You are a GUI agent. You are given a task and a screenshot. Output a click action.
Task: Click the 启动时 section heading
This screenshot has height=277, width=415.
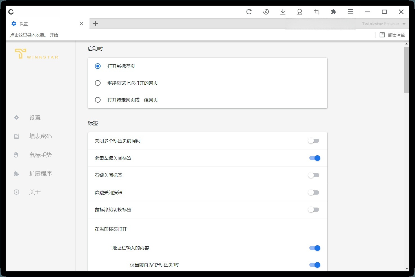point(95,49)
